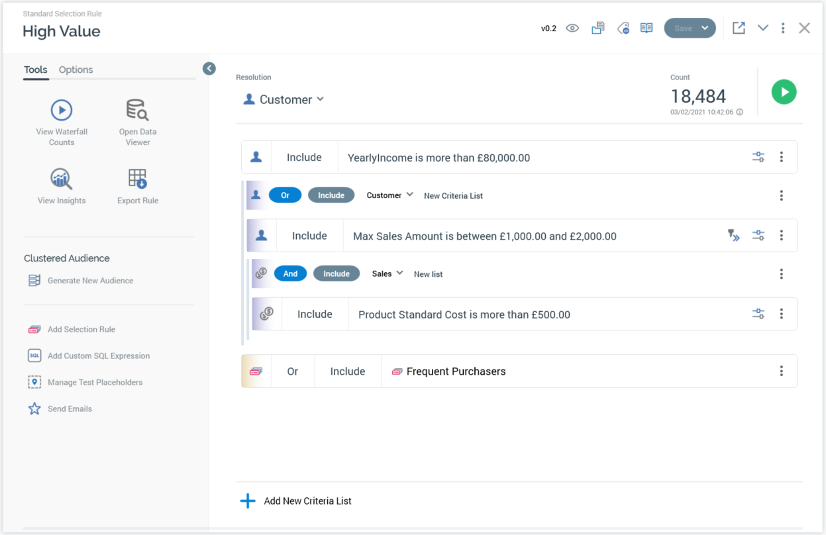Screen dimensions: 826x535
Task: Expand the Sales table dropdown
Action: [387, 273]
